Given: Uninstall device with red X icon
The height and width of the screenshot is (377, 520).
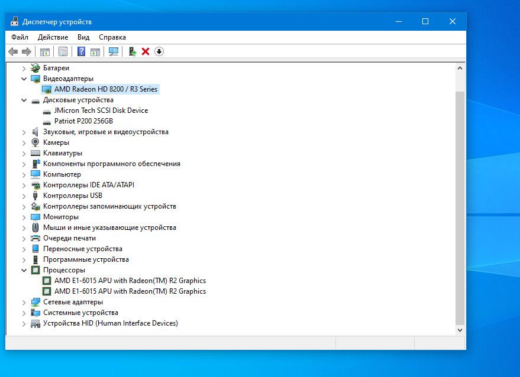Looking at the screenshot, I should 146,51.
